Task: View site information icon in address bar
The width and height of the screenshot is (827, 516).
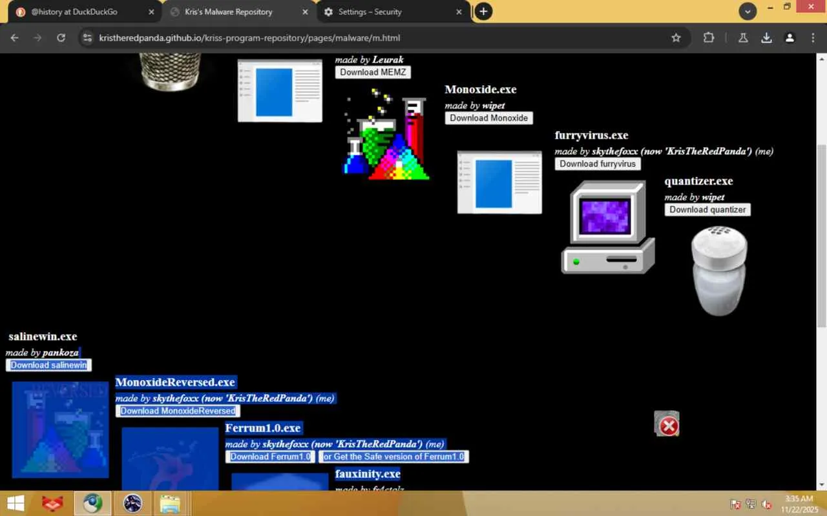Action: 87,38
